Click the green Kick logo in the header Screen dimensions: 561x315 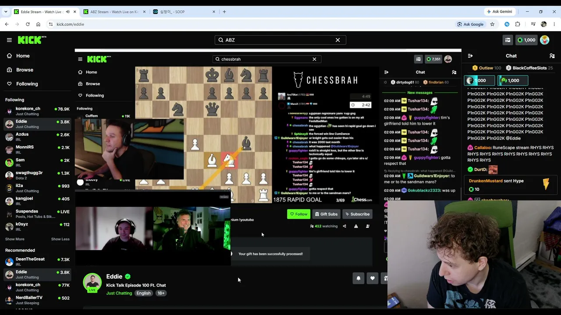(x=32, y=40)
